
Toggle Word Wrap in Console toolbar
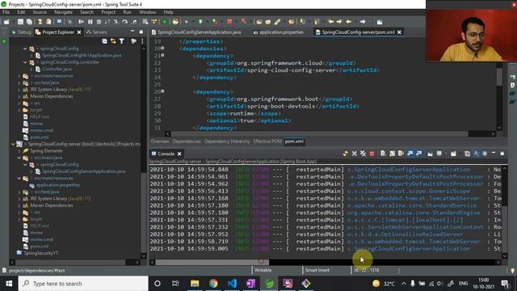tap(401, 154)
